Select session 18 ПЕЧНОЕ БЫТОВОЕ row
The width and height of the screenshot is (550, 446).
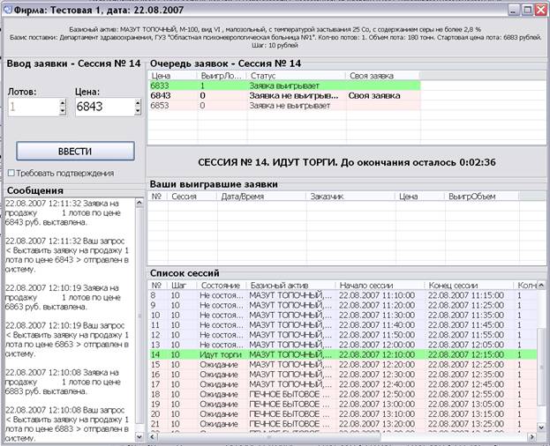[x=343, y=394]
